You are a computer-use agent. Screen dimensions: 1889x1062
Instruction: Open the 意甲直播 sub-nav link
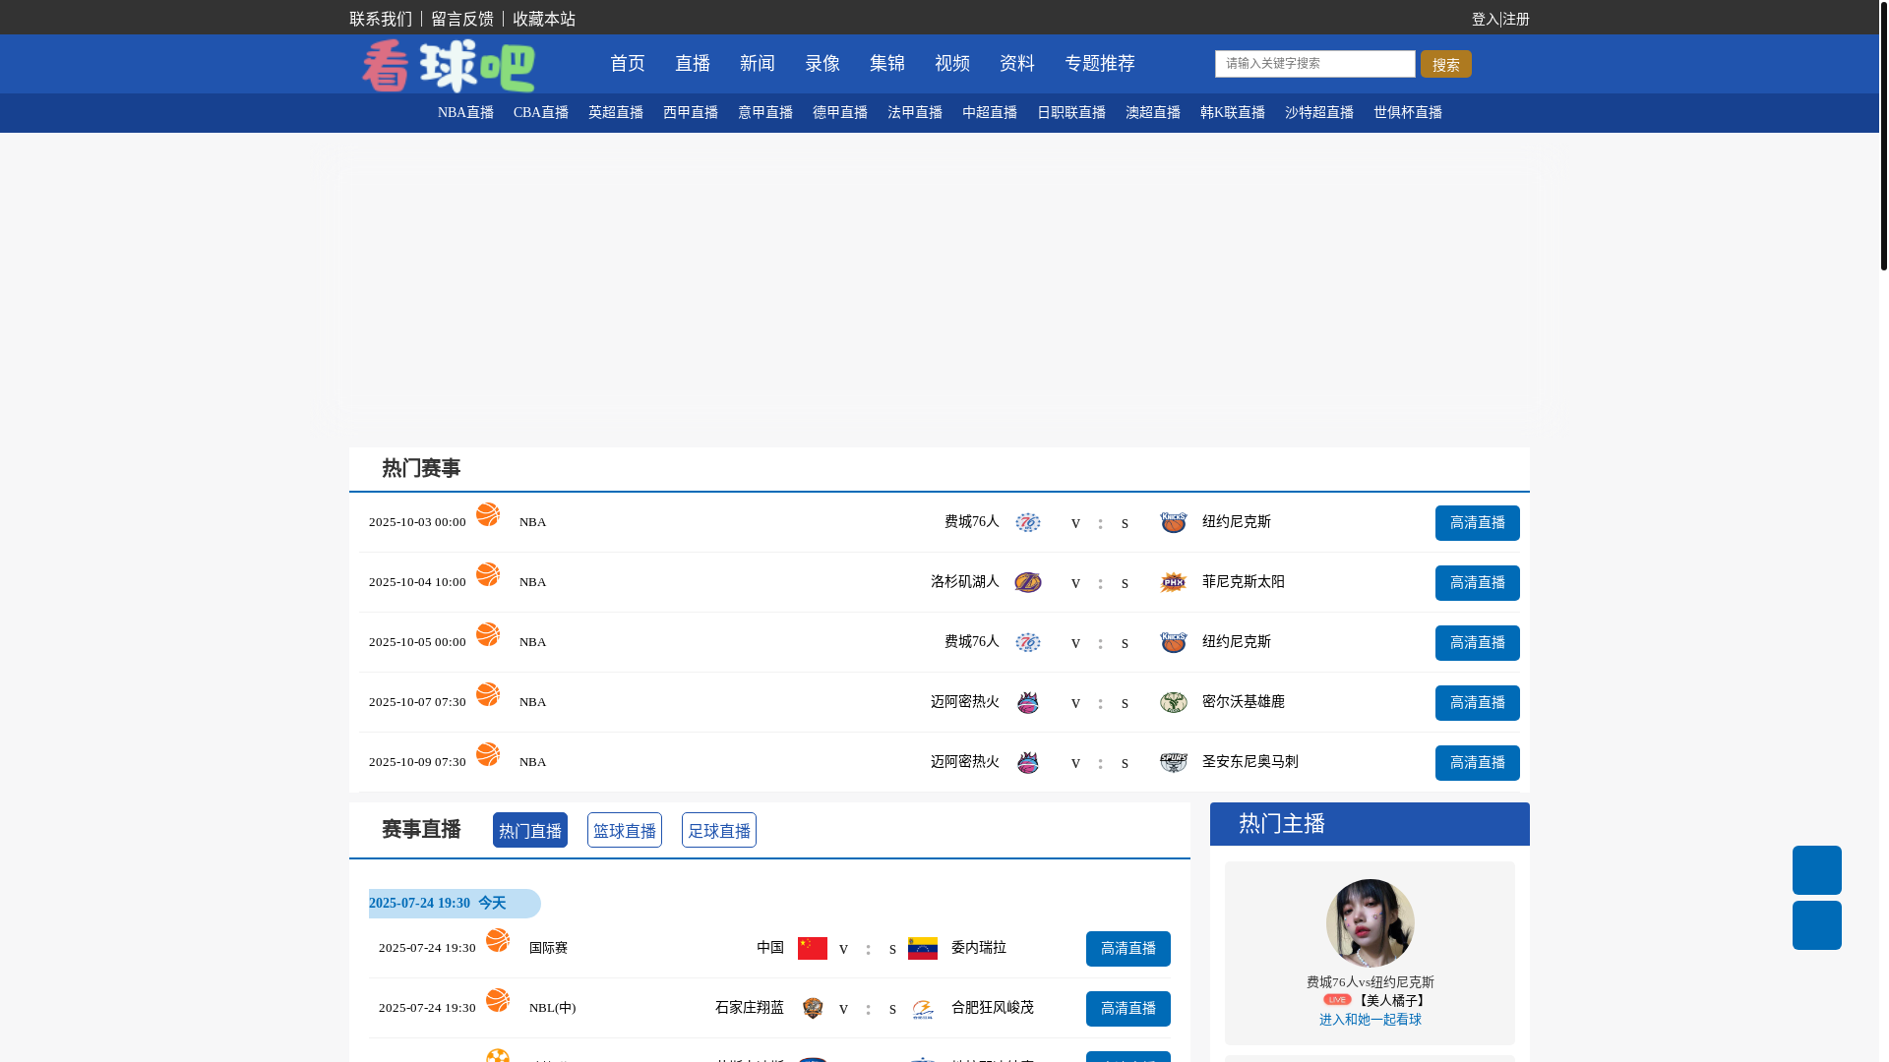coord(765,113)
